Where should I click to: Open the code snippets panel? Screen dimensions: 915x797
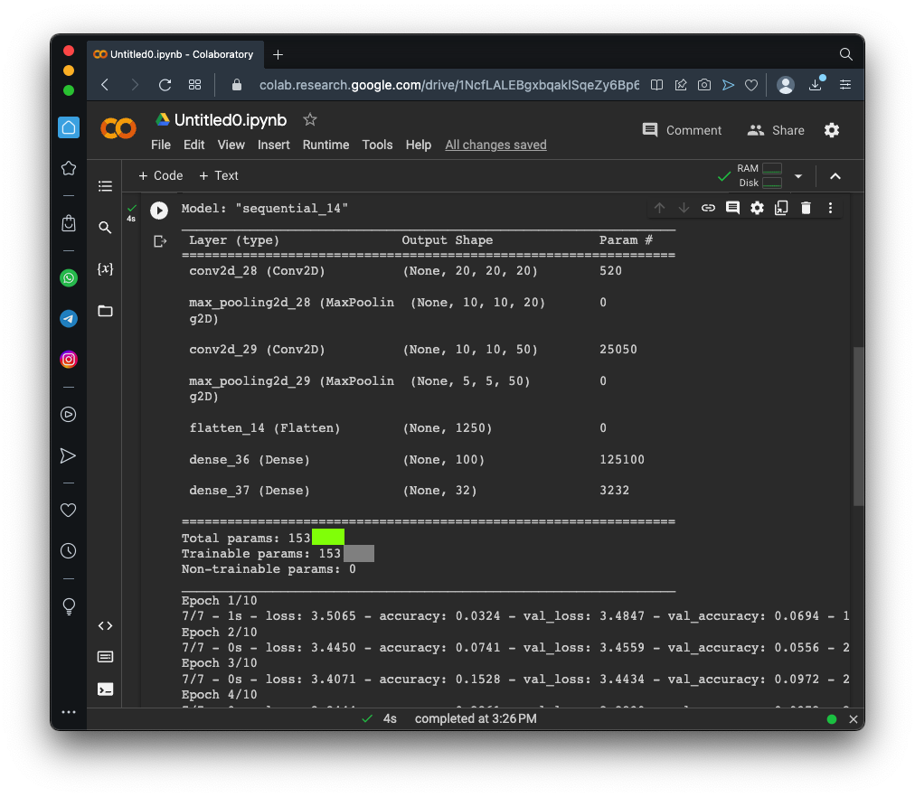[105, 625]
